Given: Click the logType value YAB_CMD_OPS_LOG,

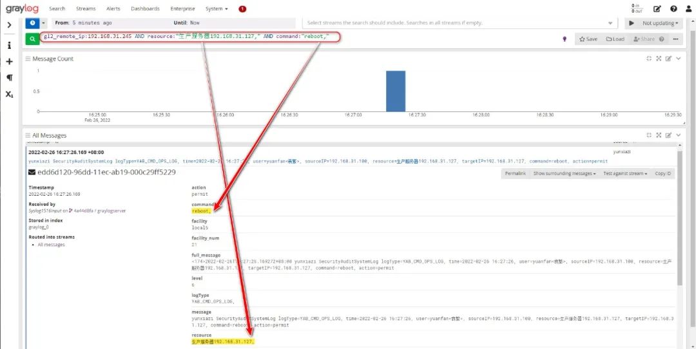Looking at the screenshot, I should 213,301.
